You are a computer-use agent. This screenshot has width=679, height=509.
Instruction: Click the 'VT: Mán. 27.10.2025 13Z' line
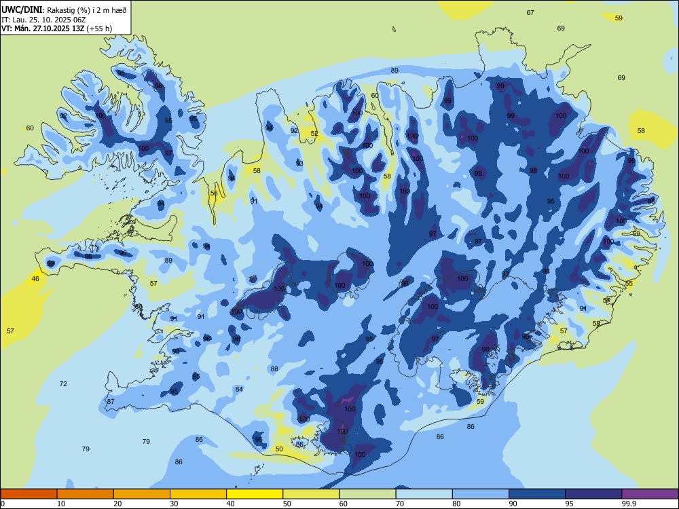coord(43,29)
